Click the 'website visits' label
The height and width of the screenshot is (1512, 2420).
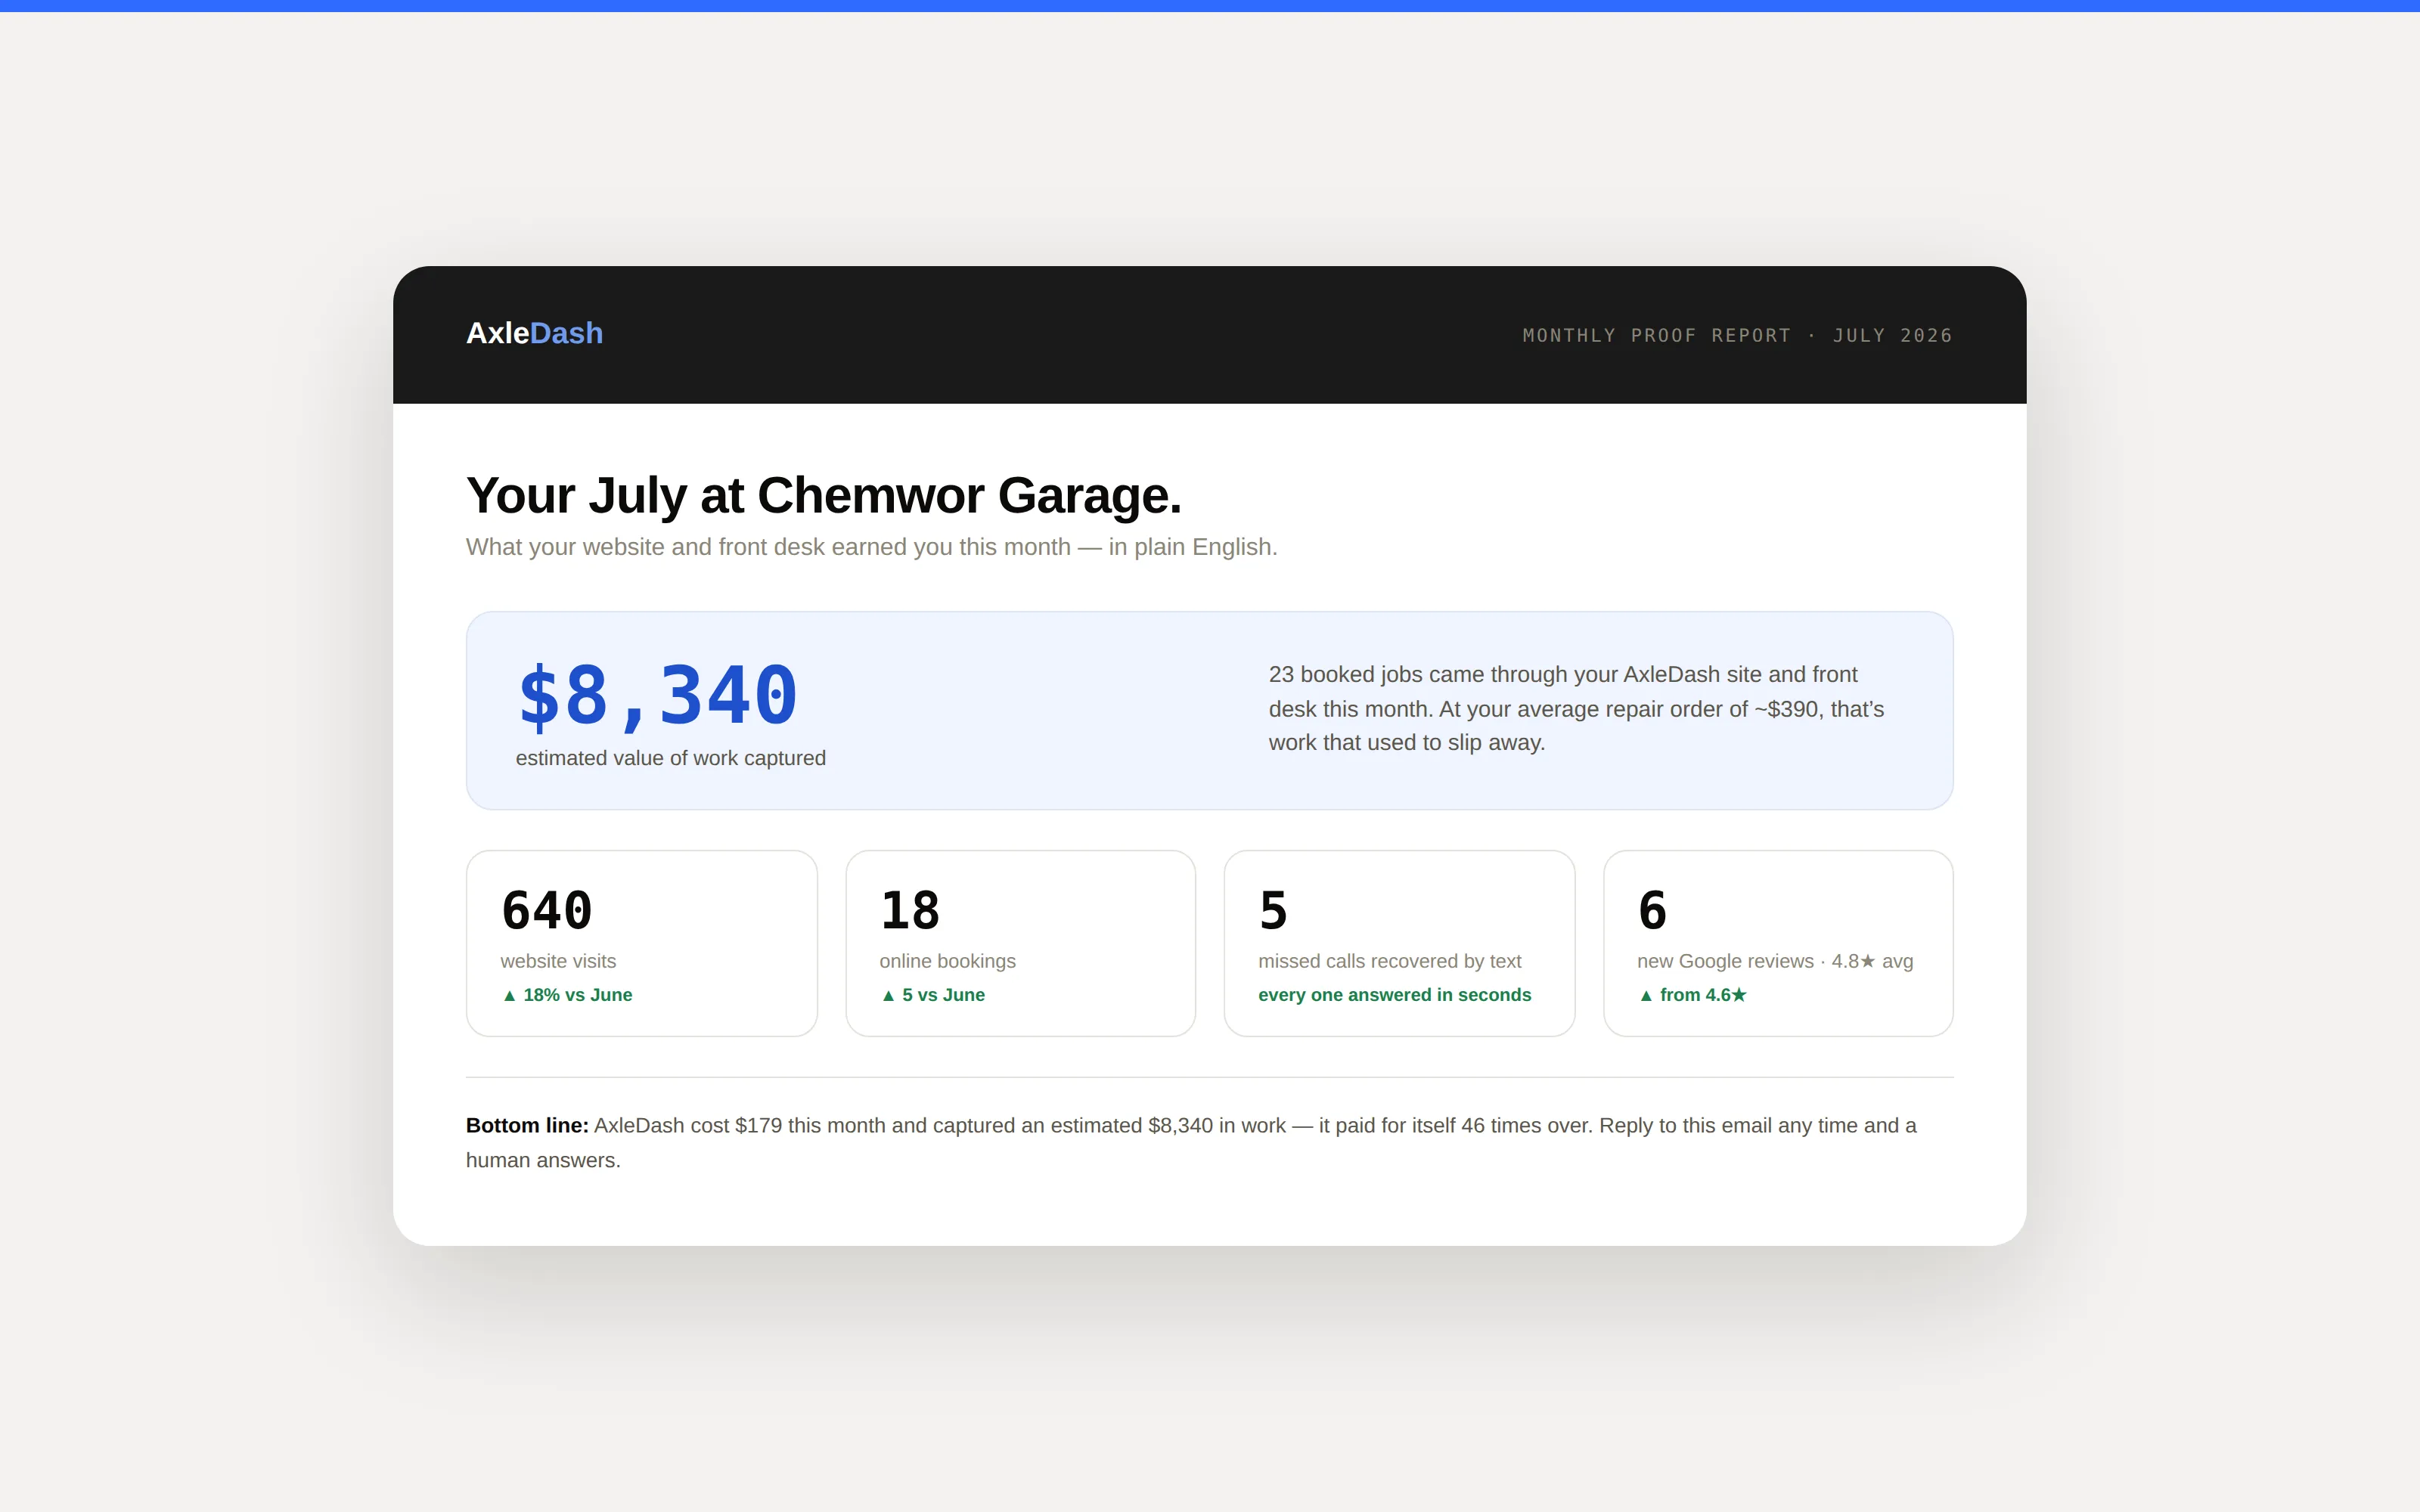(x=558, y=961)
